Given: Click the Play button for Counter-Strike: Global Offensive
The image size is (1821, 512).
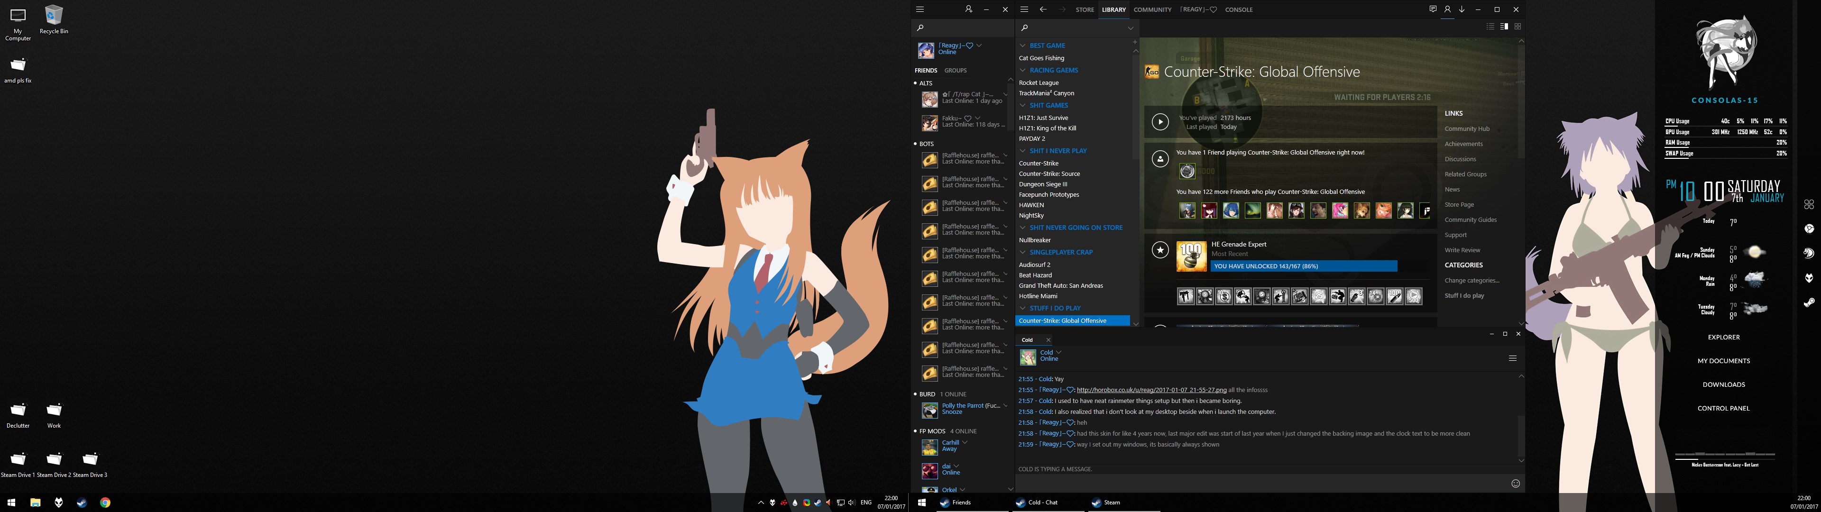Looking at the screenshot, I should 1160,122.
